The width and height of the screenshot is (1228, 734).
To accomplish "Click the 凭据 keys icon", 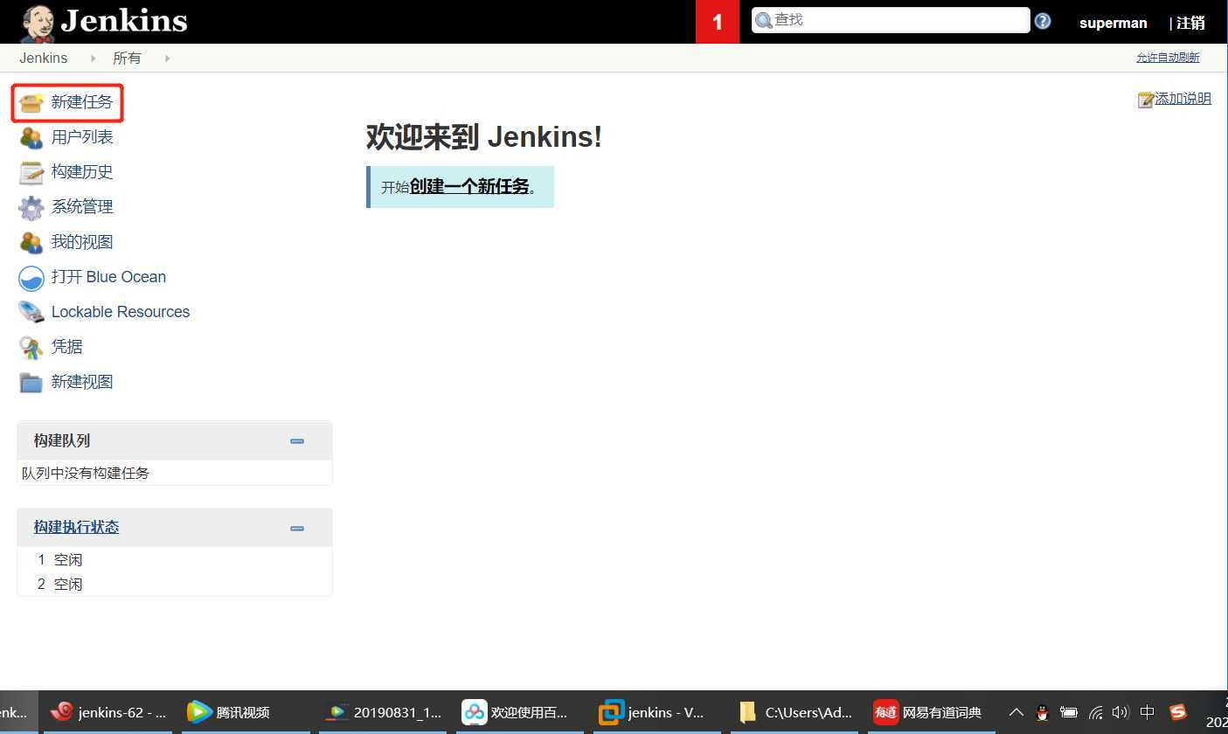I will pos(31,348).
